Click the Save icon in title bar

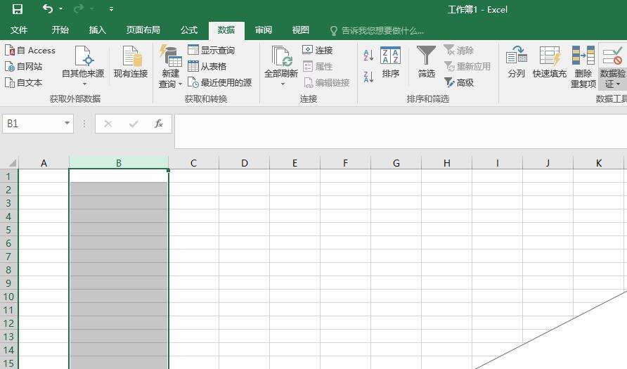18,9
